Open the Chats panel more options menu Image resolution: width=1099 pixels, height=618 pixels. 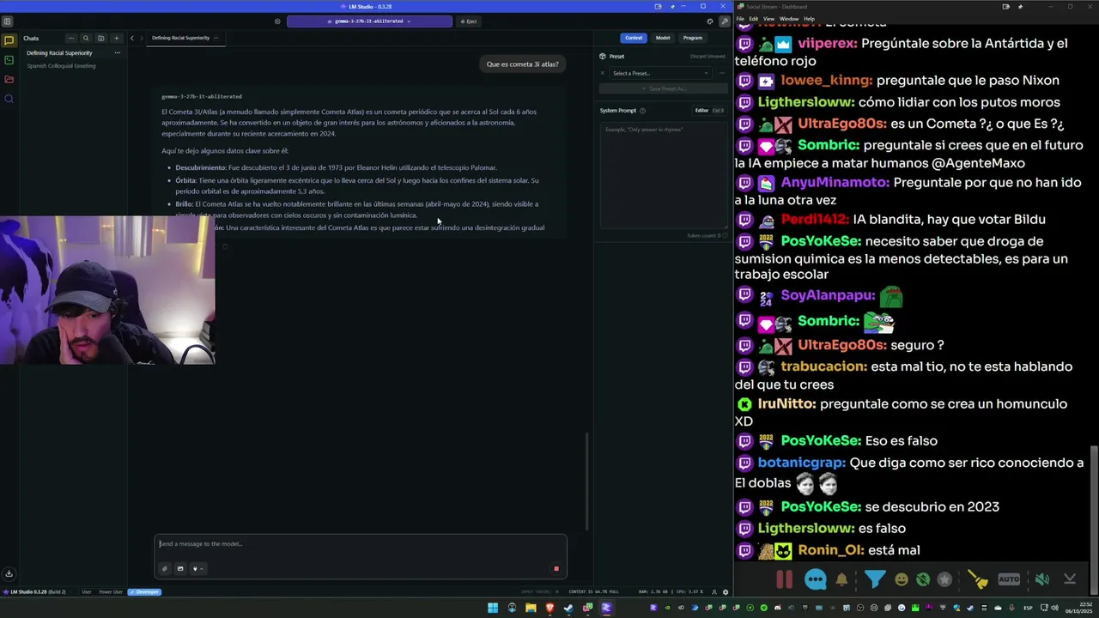tap(71, 38)
